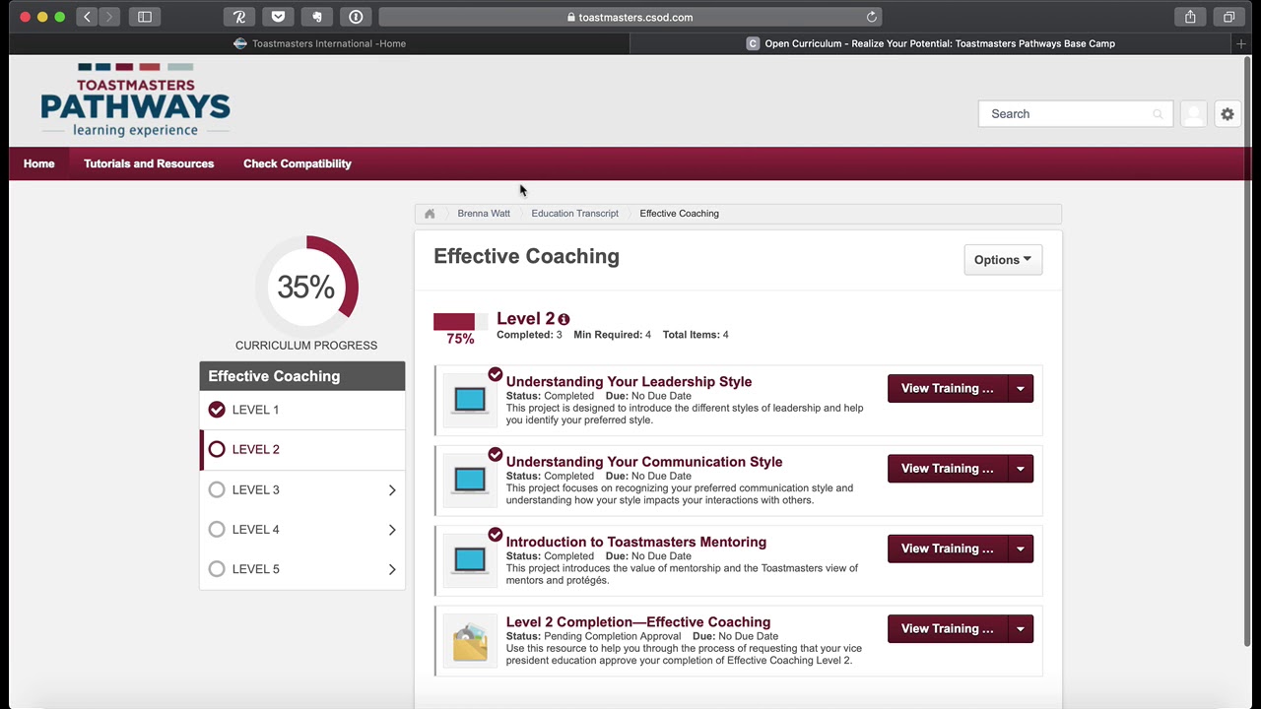
Task: Click the toastmasters.csod.com address bar
Action: click(630, 17)
